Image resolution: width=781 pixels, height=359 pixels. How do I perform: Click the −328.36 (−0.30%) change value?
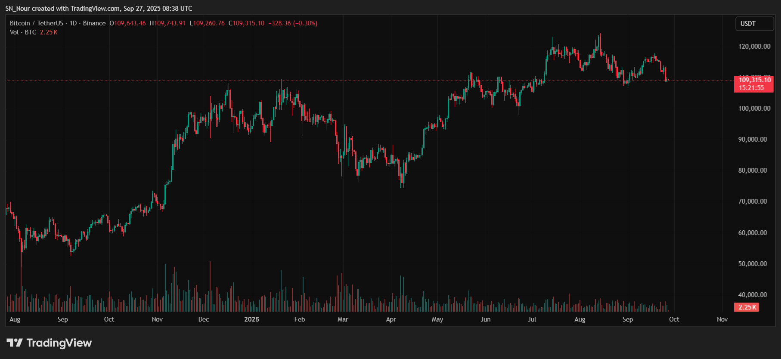point(293,23)
